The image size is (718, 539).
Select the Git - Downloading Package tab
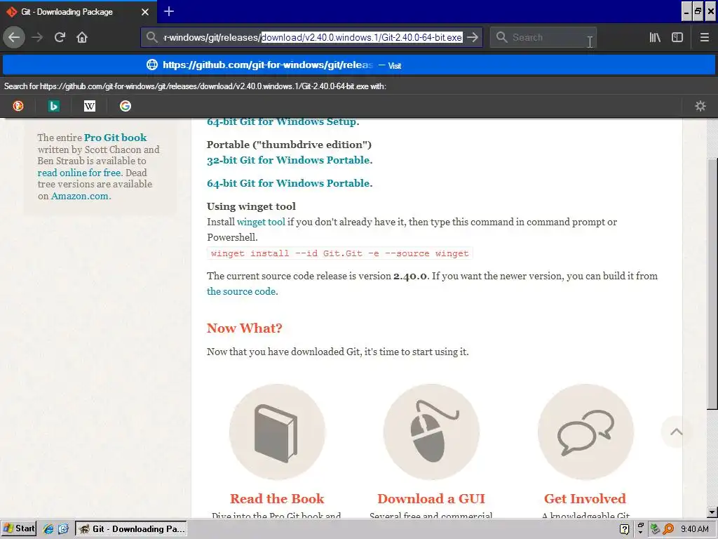[78, 12]
